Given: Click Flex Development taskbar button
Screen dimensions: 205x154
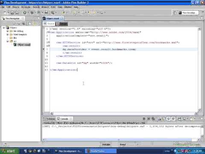Looking at the screenshot, I should [x=69, y=151].
